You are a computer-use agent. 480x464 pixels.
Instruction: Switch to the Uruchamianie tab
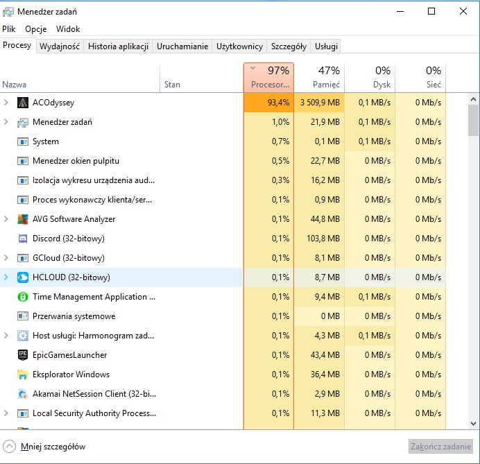182,46
